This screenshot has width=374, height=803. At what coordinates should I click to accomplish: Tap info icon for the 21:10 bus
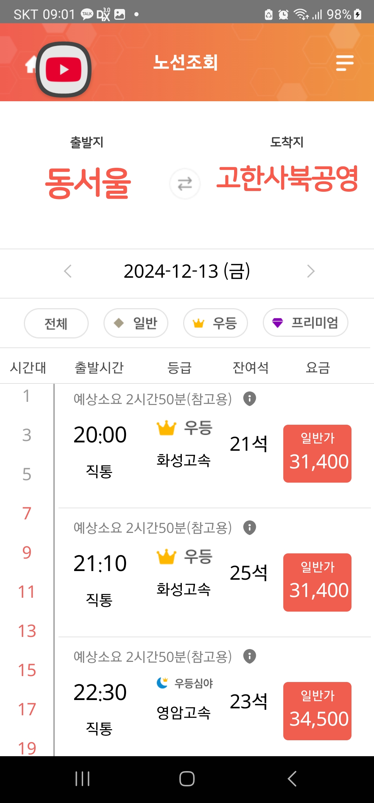250,528
